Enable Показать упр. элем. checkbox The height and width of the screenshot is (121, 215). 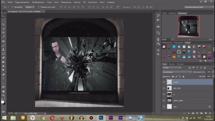(39, 7)
